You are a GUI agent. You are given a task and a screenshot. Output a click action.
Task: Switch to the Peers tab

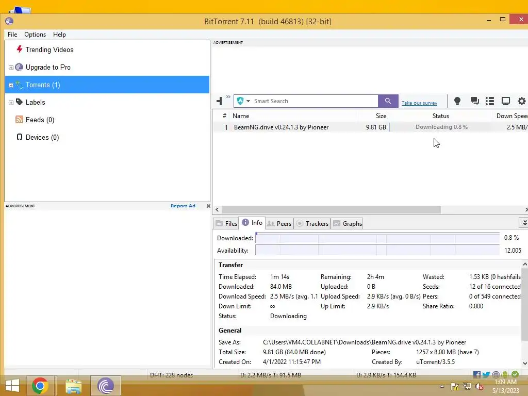click(x=279, y=224)
